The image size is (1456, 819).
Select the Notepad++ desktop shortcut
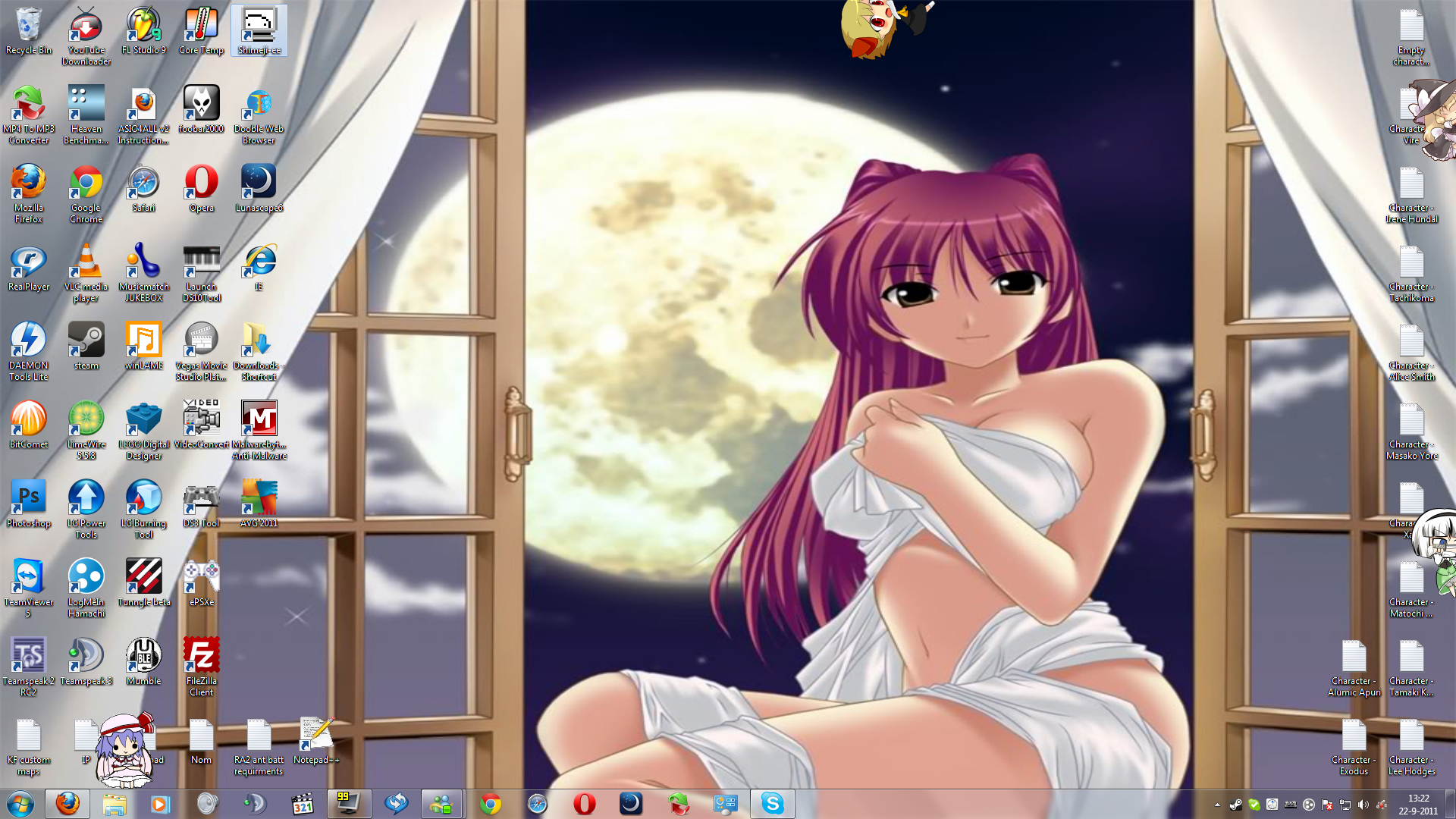(x=316, y=740)
